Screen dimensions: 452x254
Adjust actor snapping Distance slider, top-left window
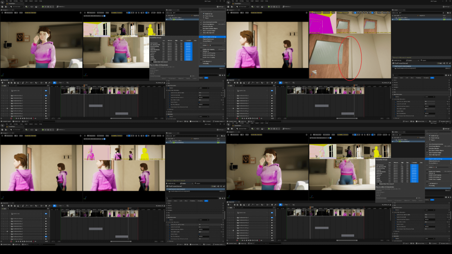point(215,52)
